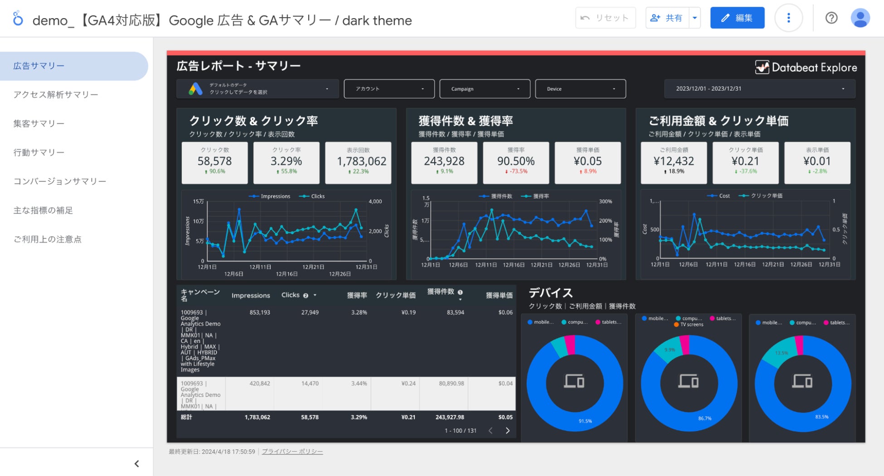Click the Clicks column help icon

[306, 296]
